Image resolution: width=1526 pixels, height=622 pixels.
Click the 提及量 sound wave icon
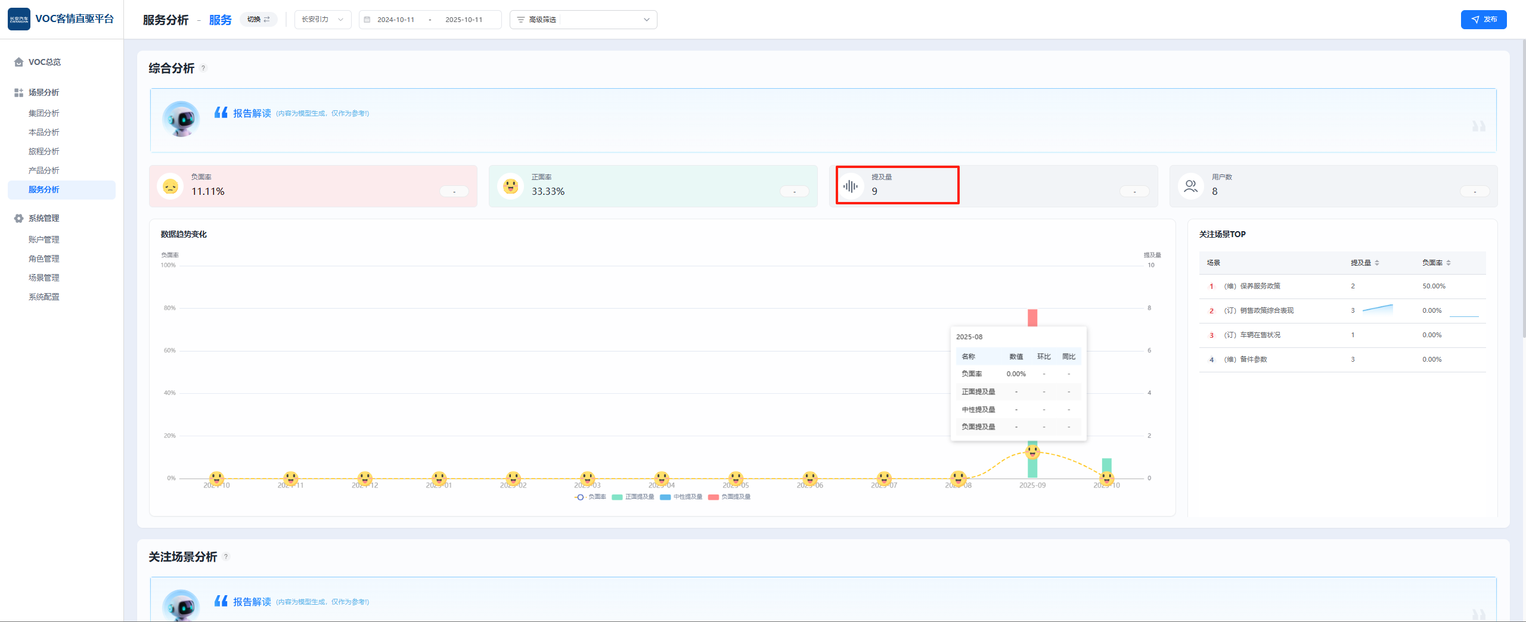(851, 186)
